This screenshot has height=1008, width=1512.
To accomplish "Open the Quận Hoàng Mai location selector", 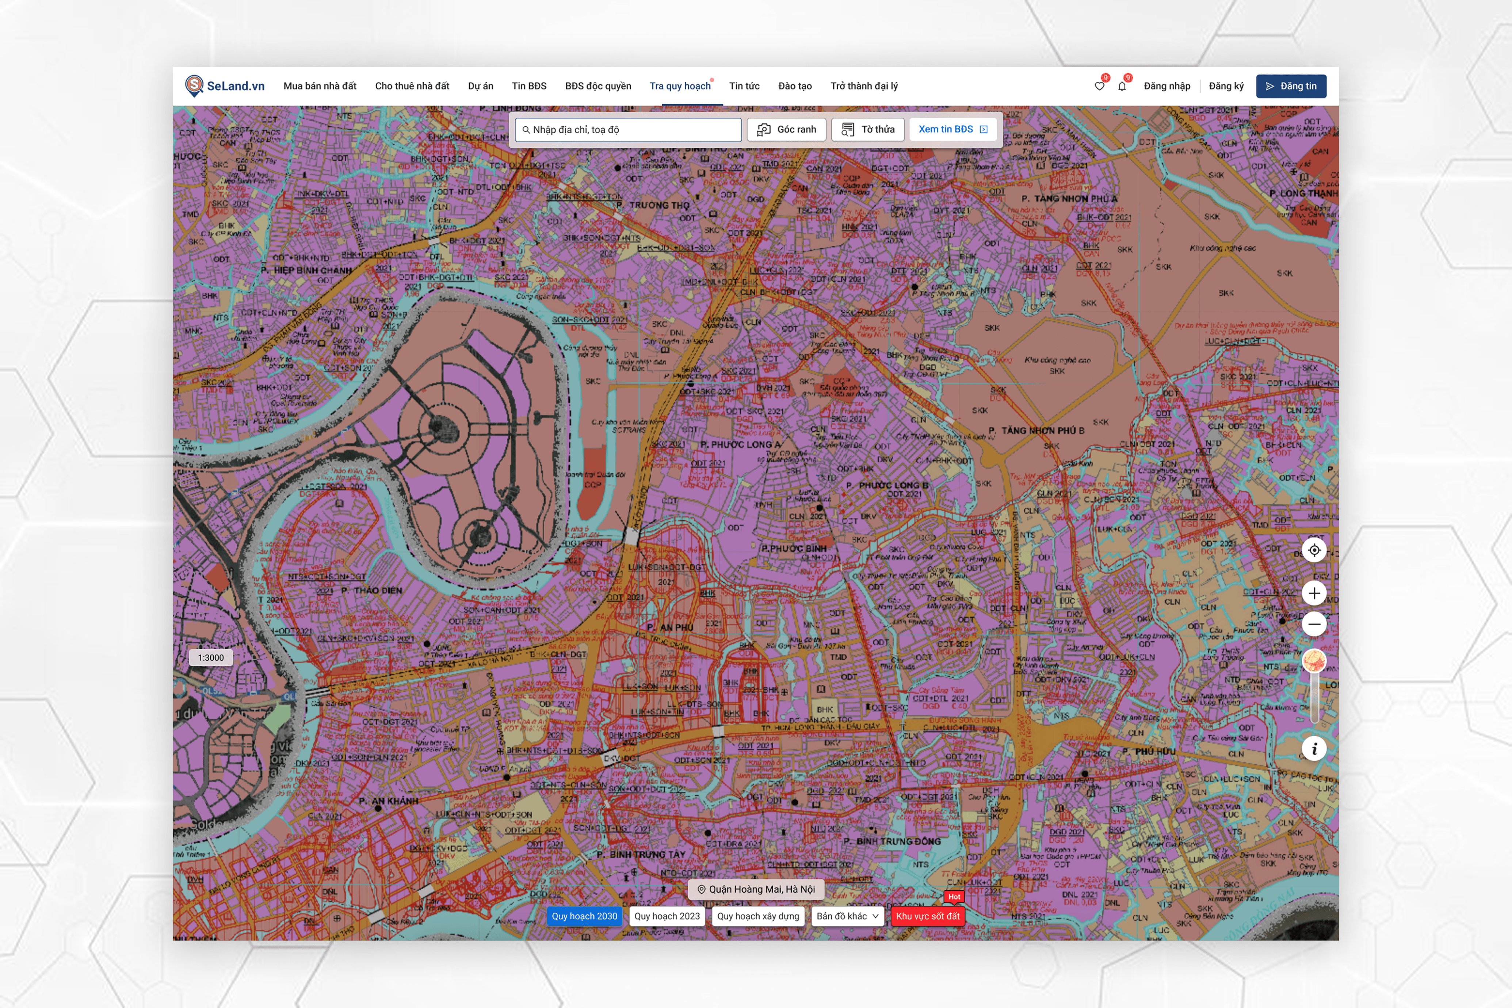I will click(756, 889).
